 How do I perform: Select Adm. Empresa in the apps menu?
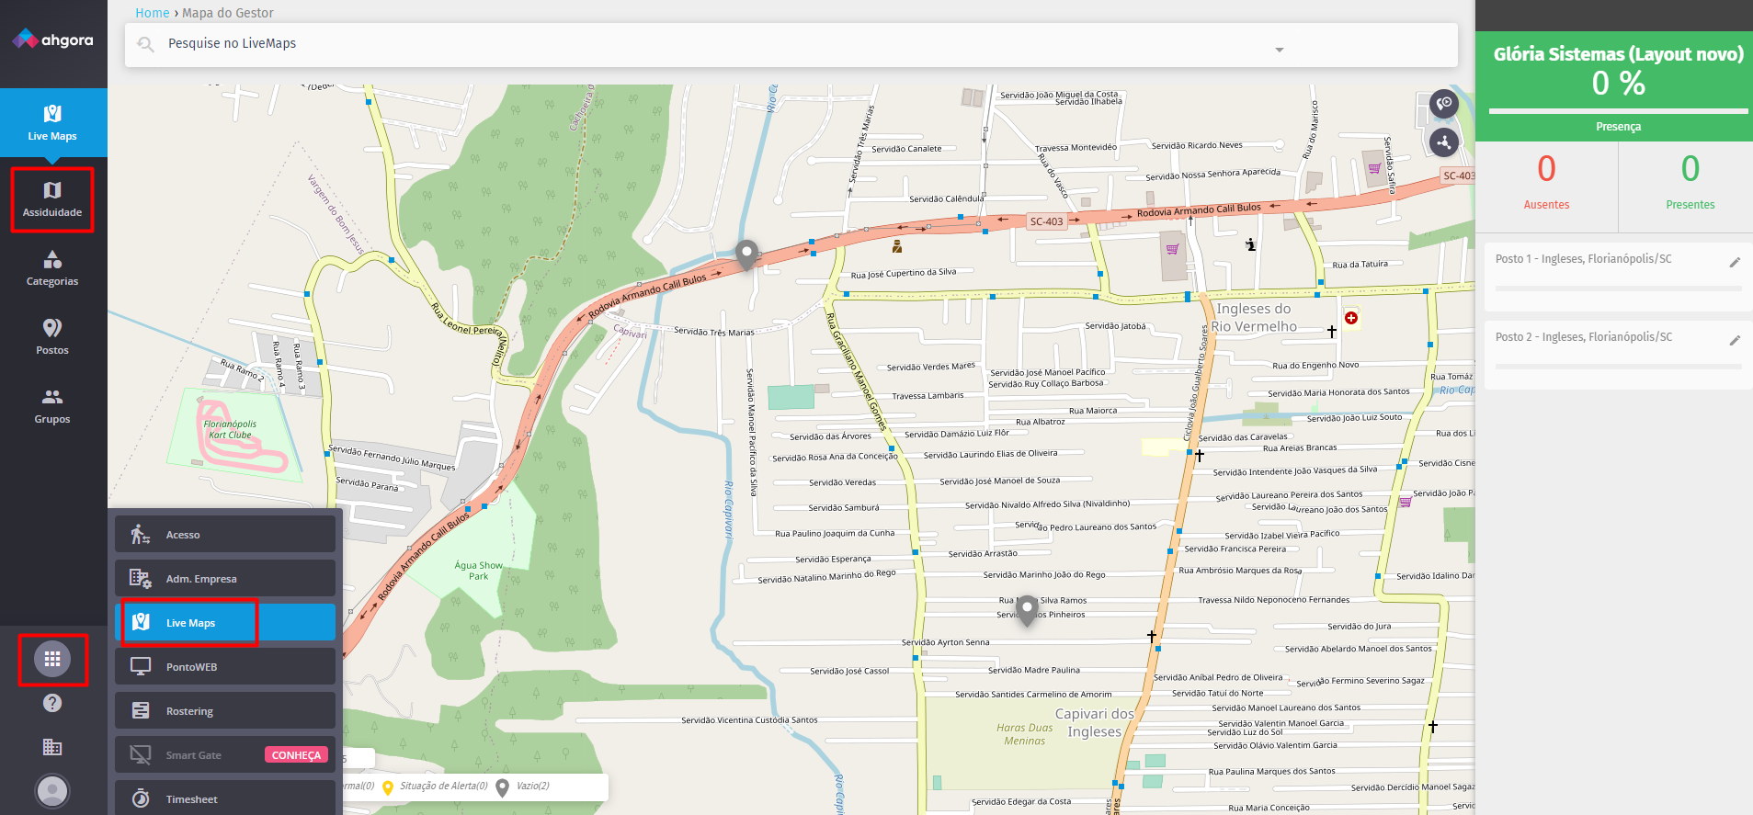[x=225, y=578]
